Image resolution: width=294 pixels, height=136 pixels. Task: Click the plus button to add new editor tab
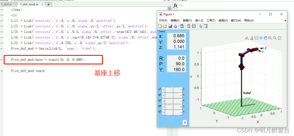48,4
